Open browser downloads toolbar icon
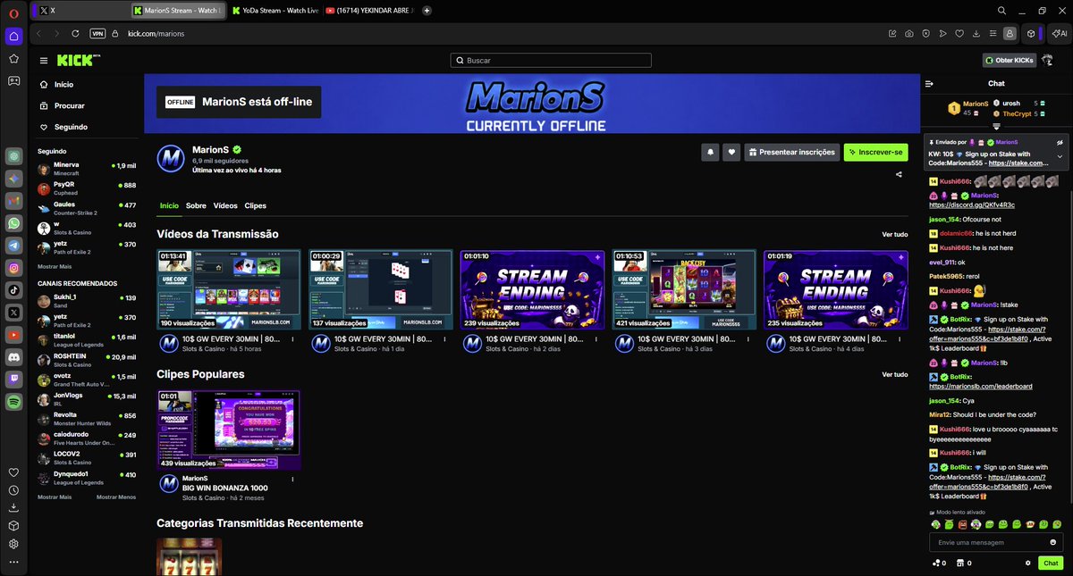 pos(976,33)
